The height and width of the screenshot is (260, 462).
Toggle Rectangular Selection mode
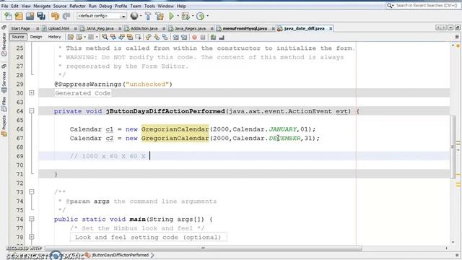coord(138,37)
